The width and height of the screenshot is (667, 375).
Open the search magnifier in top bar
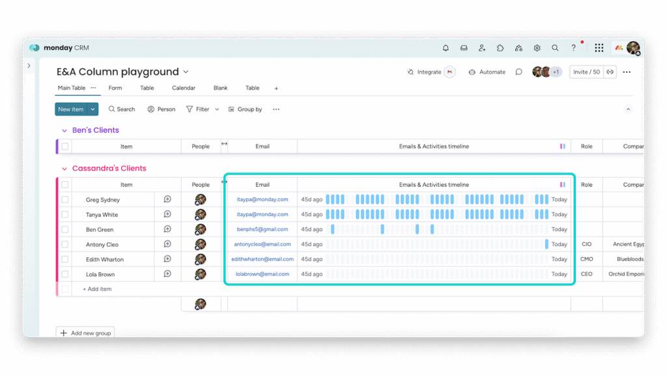(555, 48)
